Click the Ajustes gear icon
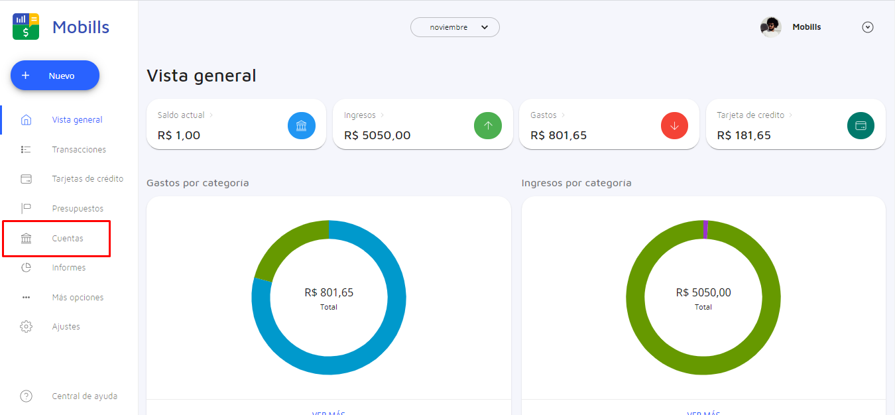Viewport: 895px width, 415px height. [x=26, y=327]
